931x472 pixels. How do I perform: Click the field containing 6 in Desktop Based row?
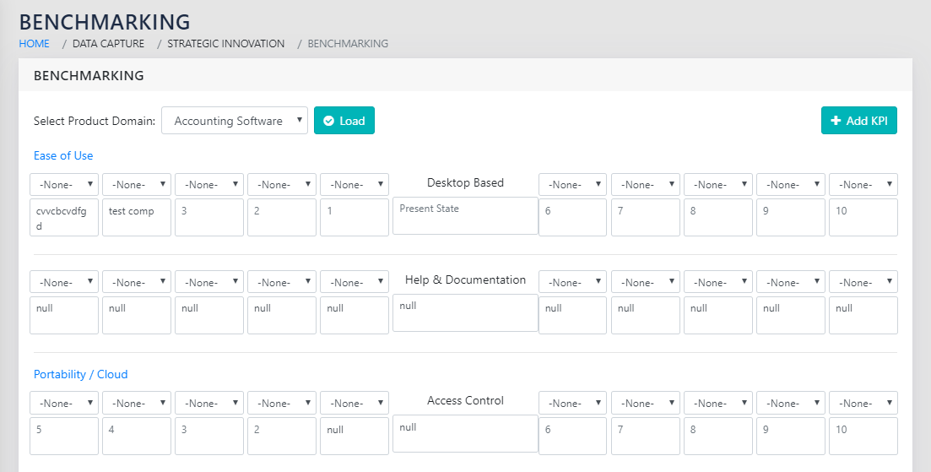[572, 217]
